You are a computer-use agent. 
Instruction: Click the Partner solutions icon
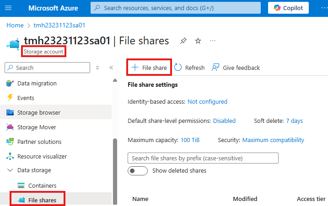(x=10, y=142)
